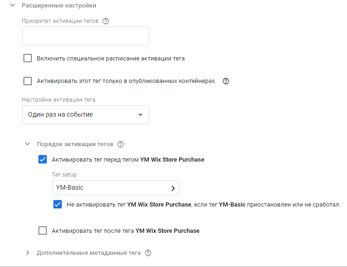
Task: Check Активировать этот тег только в опубликованных контейнерах
Action: pos(28,81)
